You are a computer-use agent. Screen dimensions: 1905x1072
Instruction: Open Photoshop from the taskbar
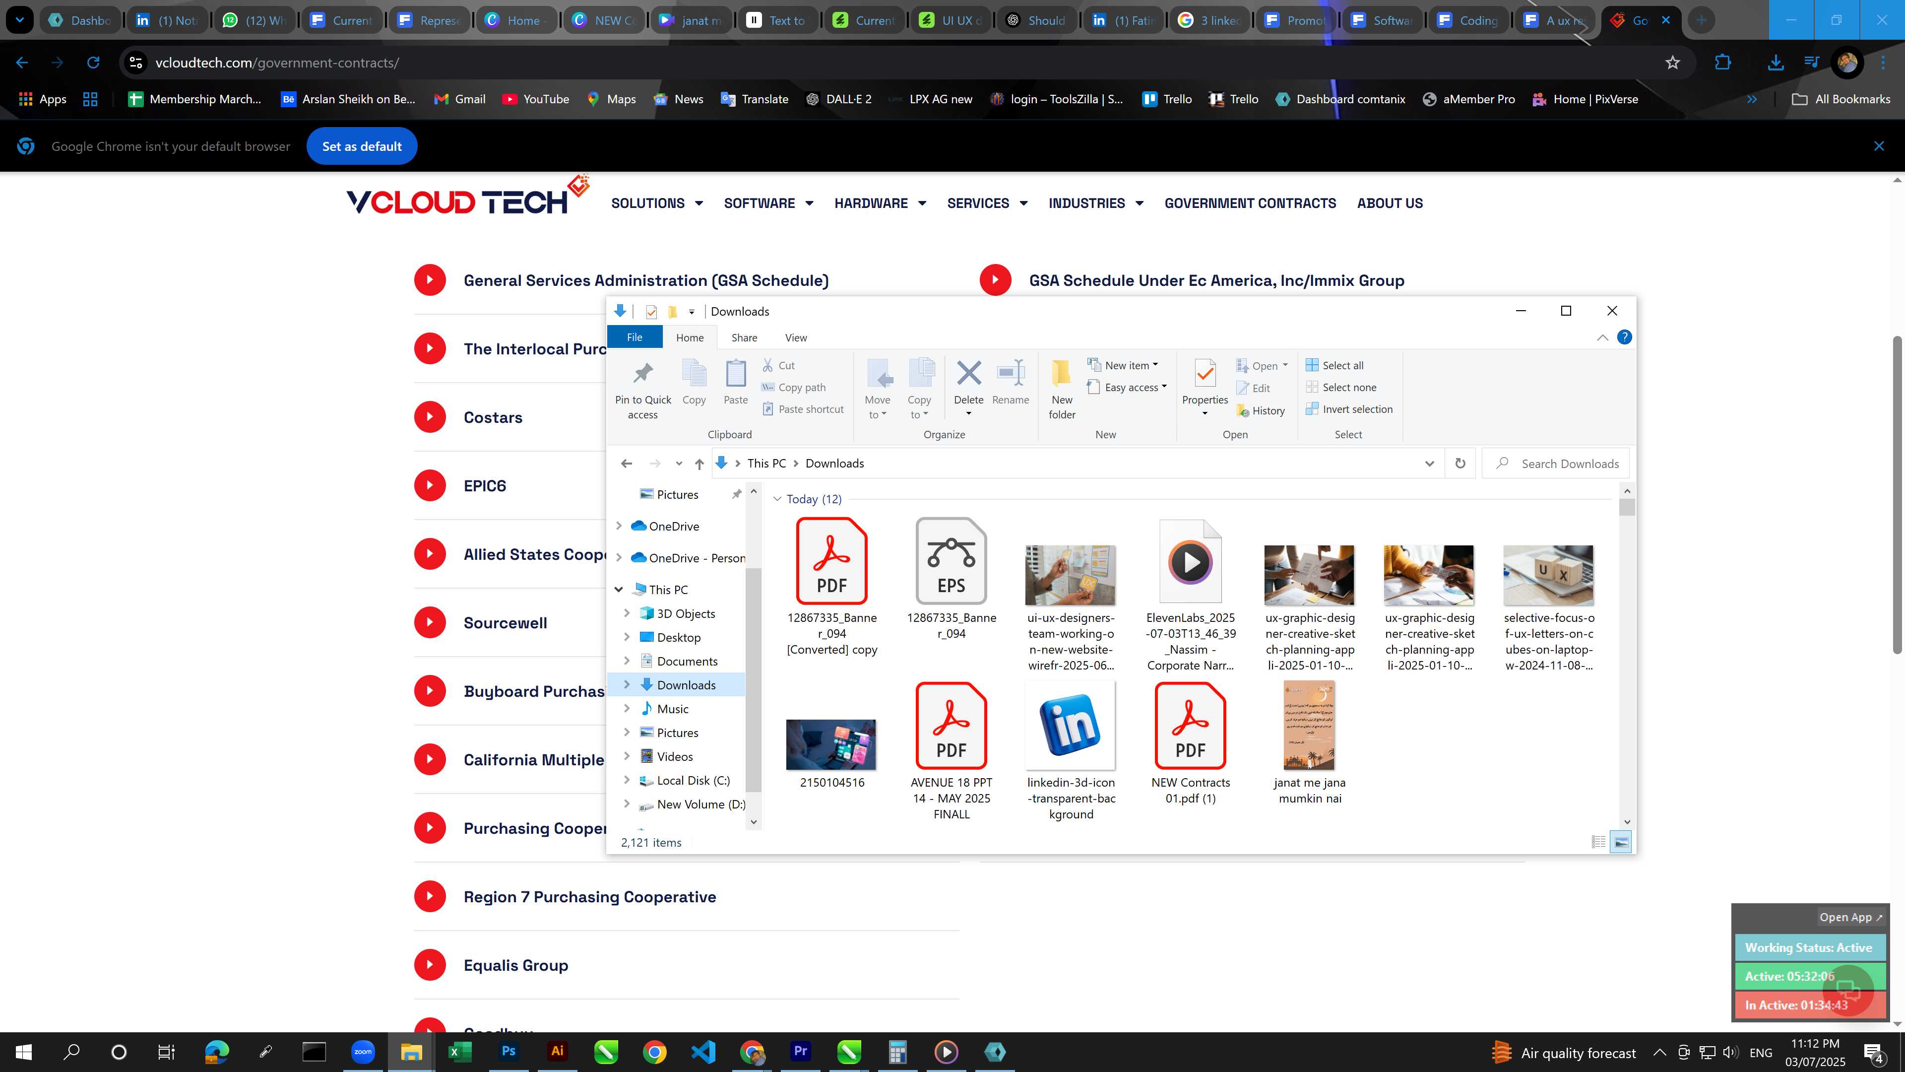[x=508, y=1051]
